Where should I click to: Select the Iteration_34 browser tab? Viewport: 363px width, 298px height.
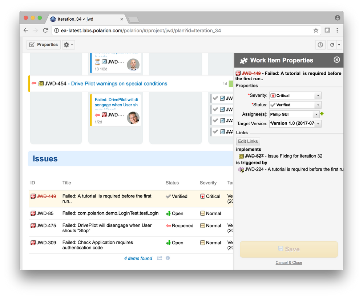click(87, 19)
